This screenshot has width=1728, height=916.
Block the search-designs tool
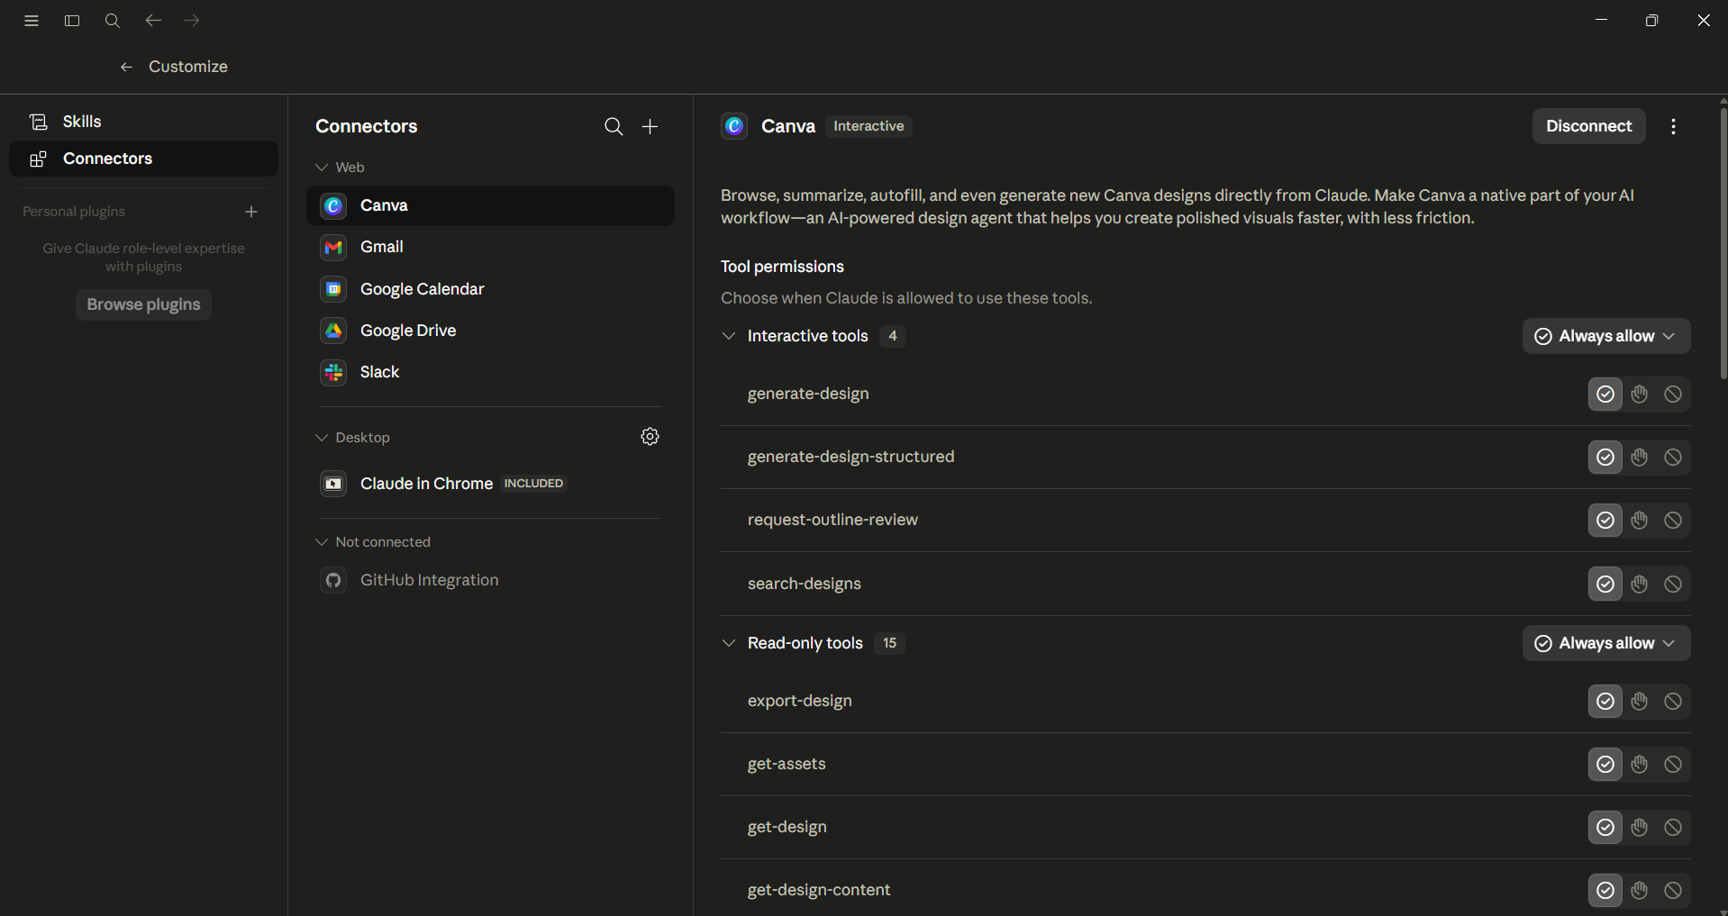click(x=1672, y=585)
